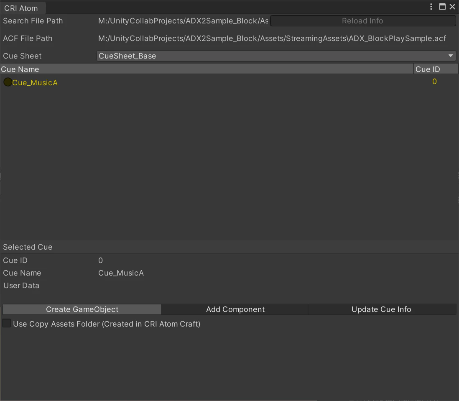Click the Cue Sheet label
The image size is (459, 401).
point(22,56)
